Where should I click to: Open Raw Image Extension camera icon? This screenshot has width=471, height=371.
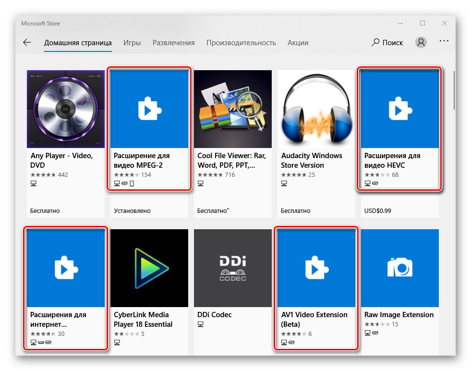[x=400, y=268]
